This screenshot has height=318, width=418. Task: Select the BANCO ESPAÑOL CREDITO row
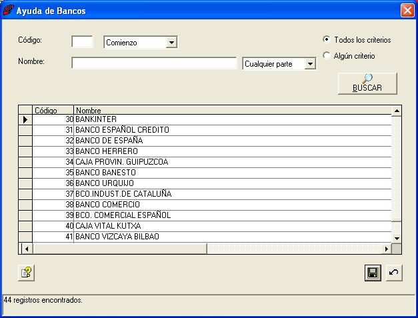pyautogui.click(x=205, y=130)
